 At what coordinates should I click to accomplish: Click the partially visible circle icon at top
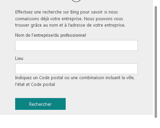pyautogui.click(x=76, y=1)
